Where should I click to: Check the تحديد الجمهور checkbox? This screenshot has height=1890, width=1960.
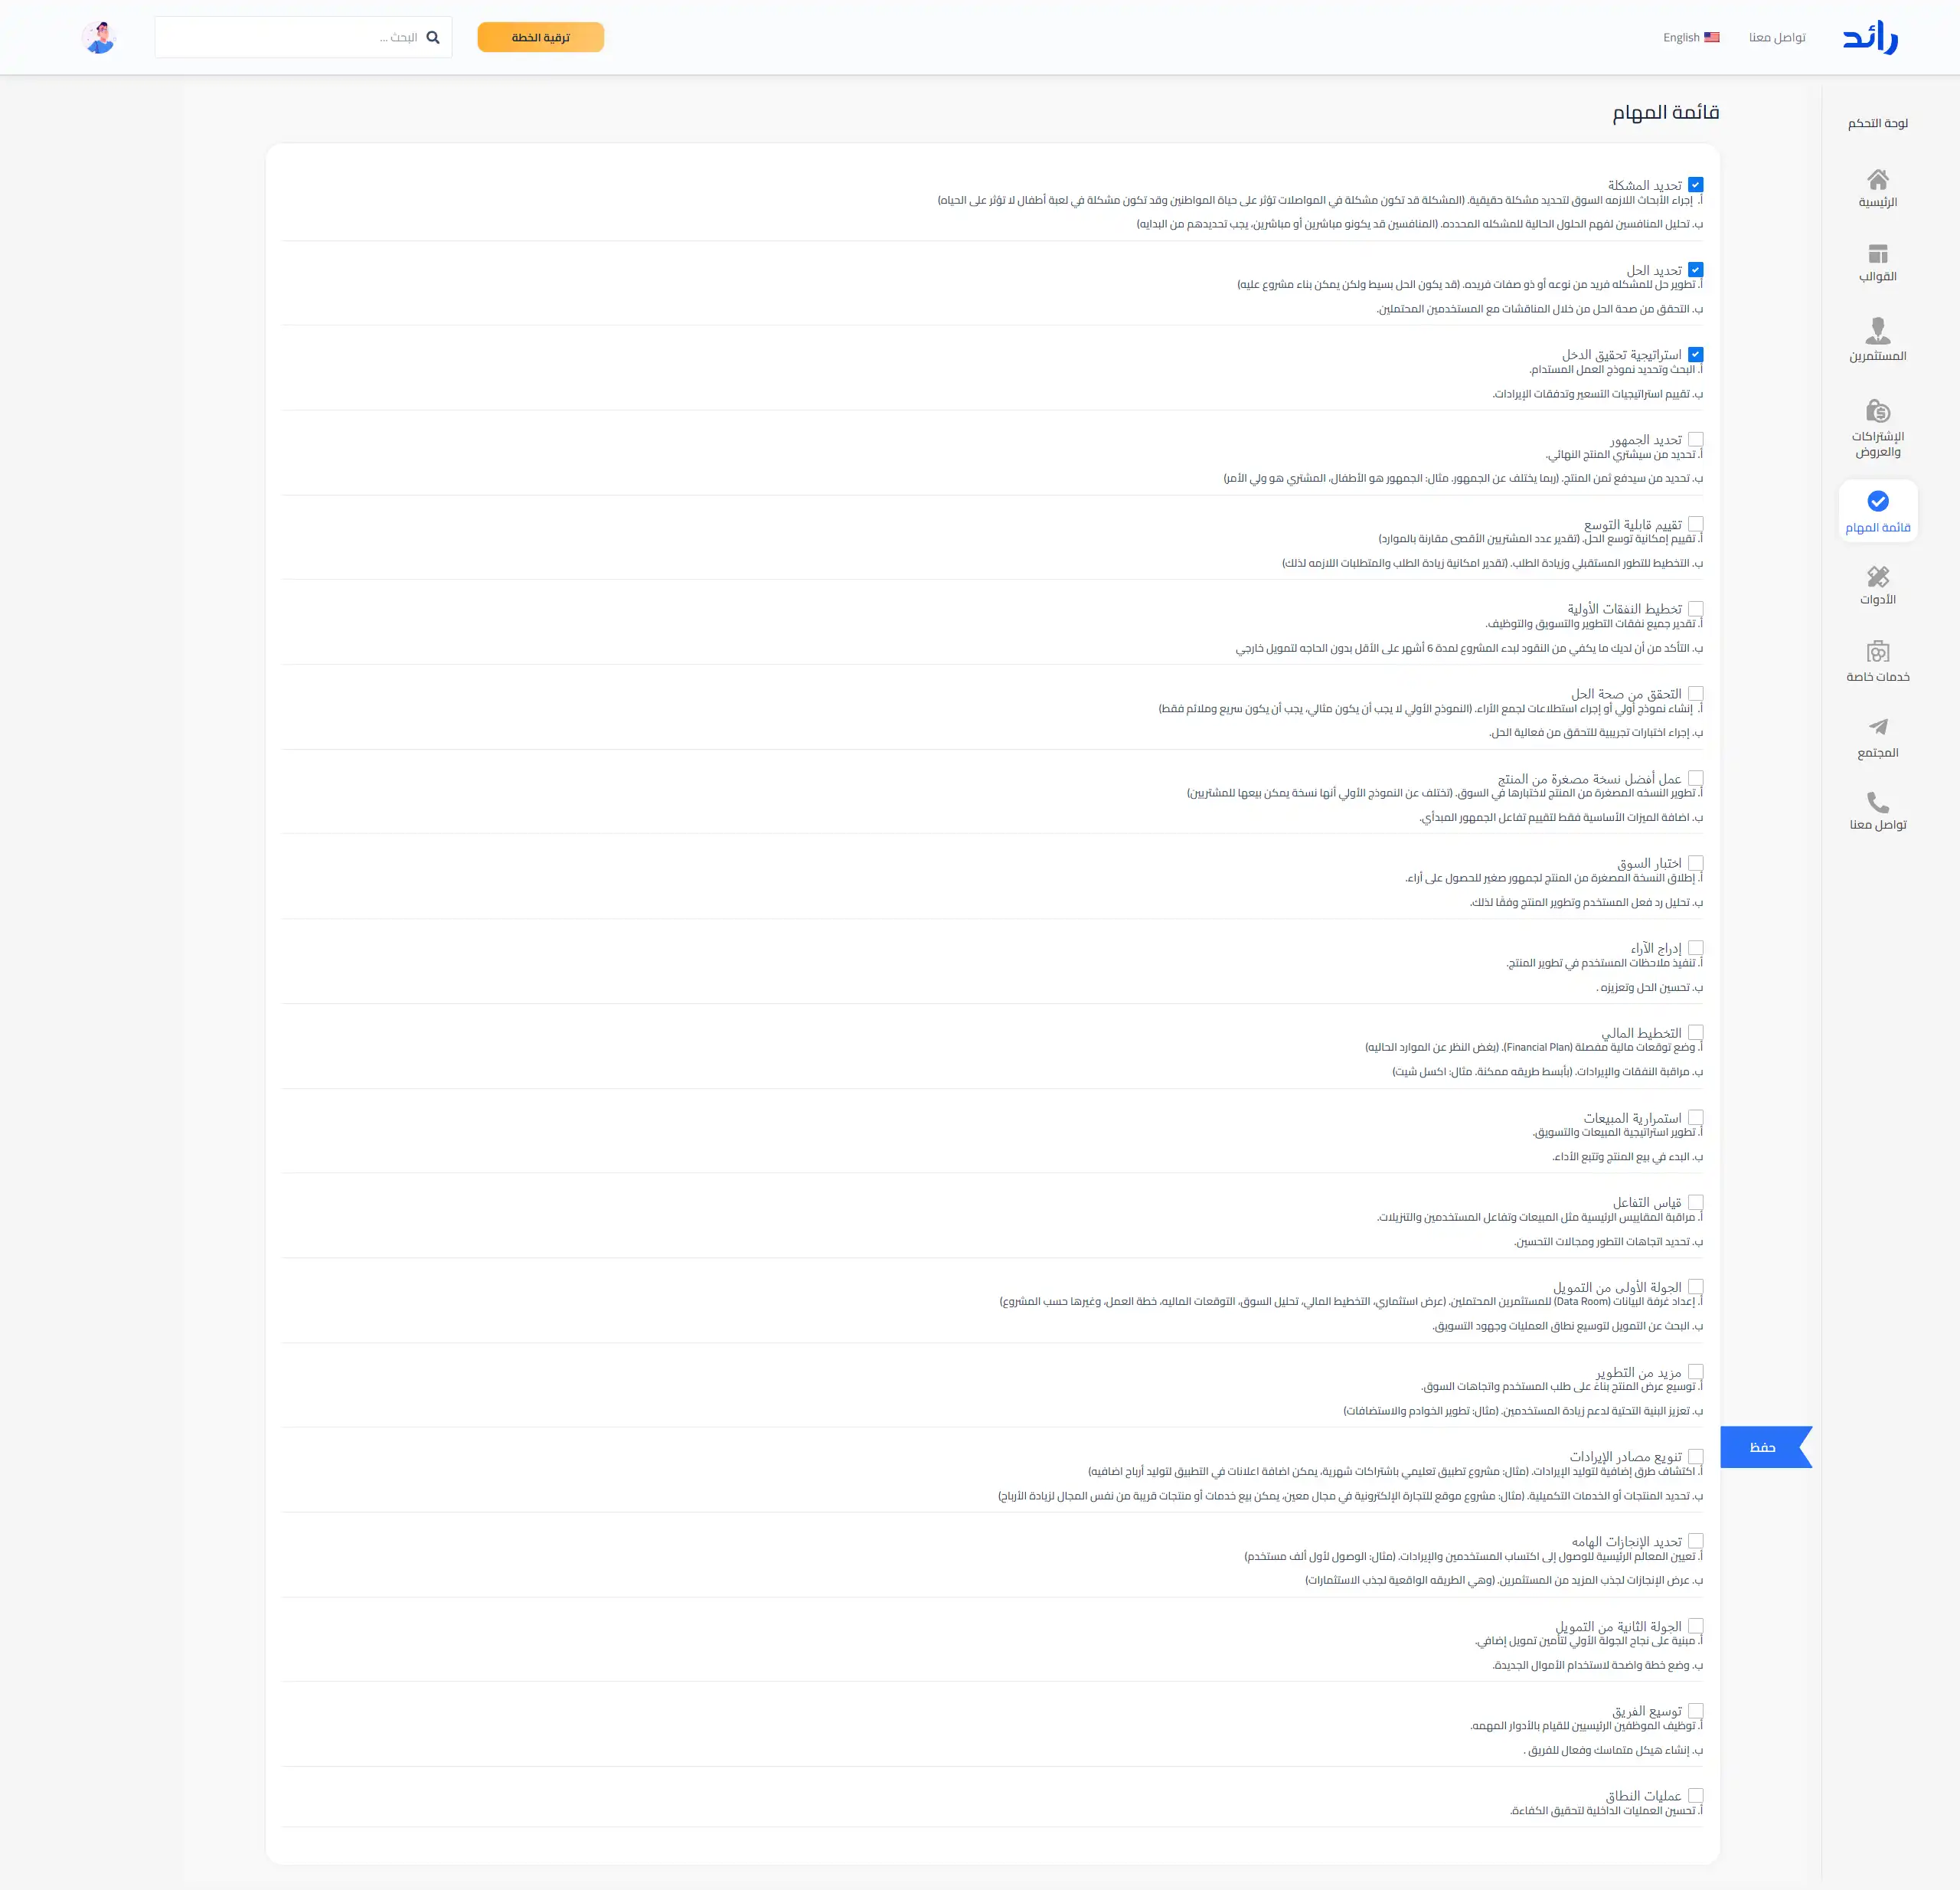1695,439
